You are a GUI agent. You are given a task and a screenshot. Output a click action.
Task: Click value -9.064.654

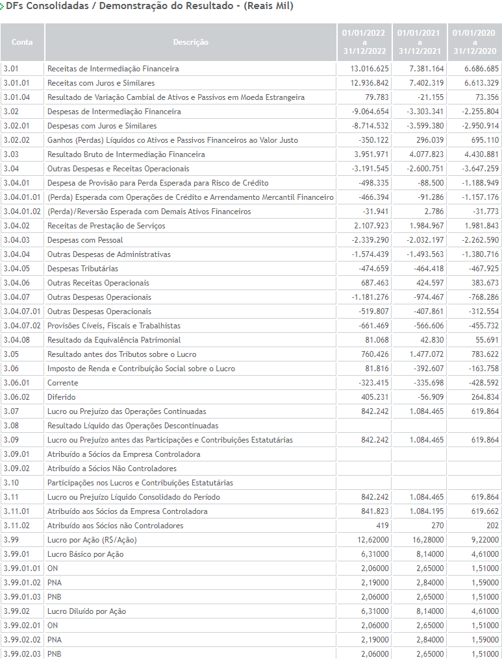pyautogui.click(x=370, y=112)
